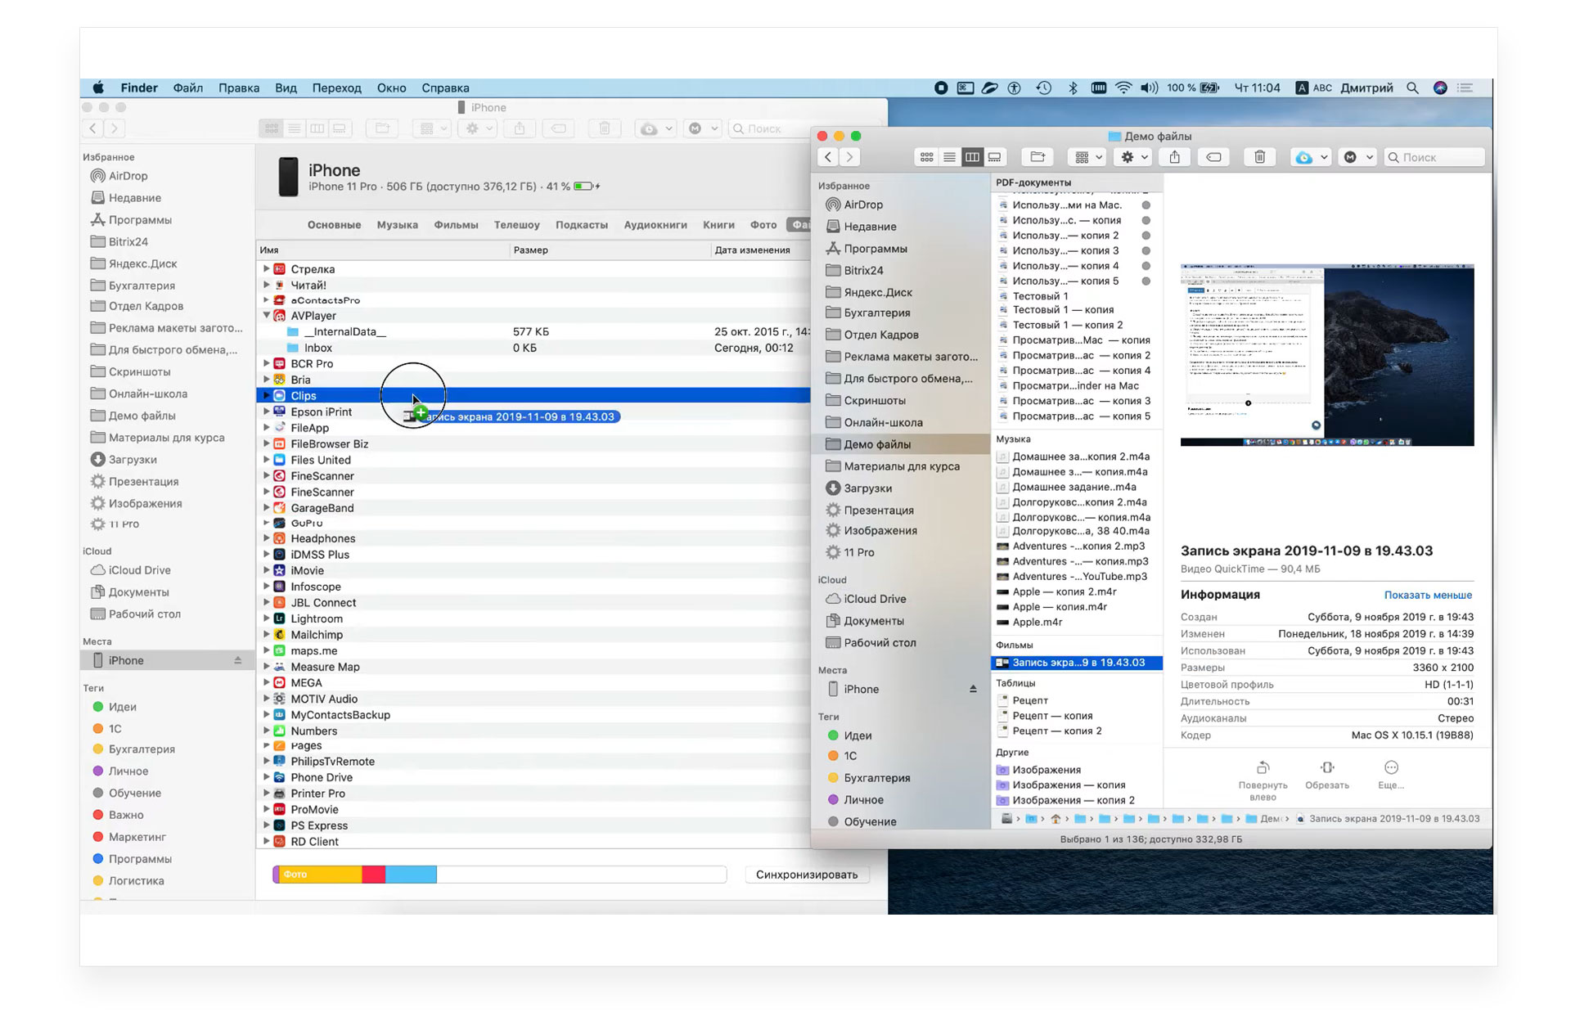The width and height of the screenshot is (1571, 1012).
Task: Click the battery indicator in menu bar
Action: (x=1209, y=88)
